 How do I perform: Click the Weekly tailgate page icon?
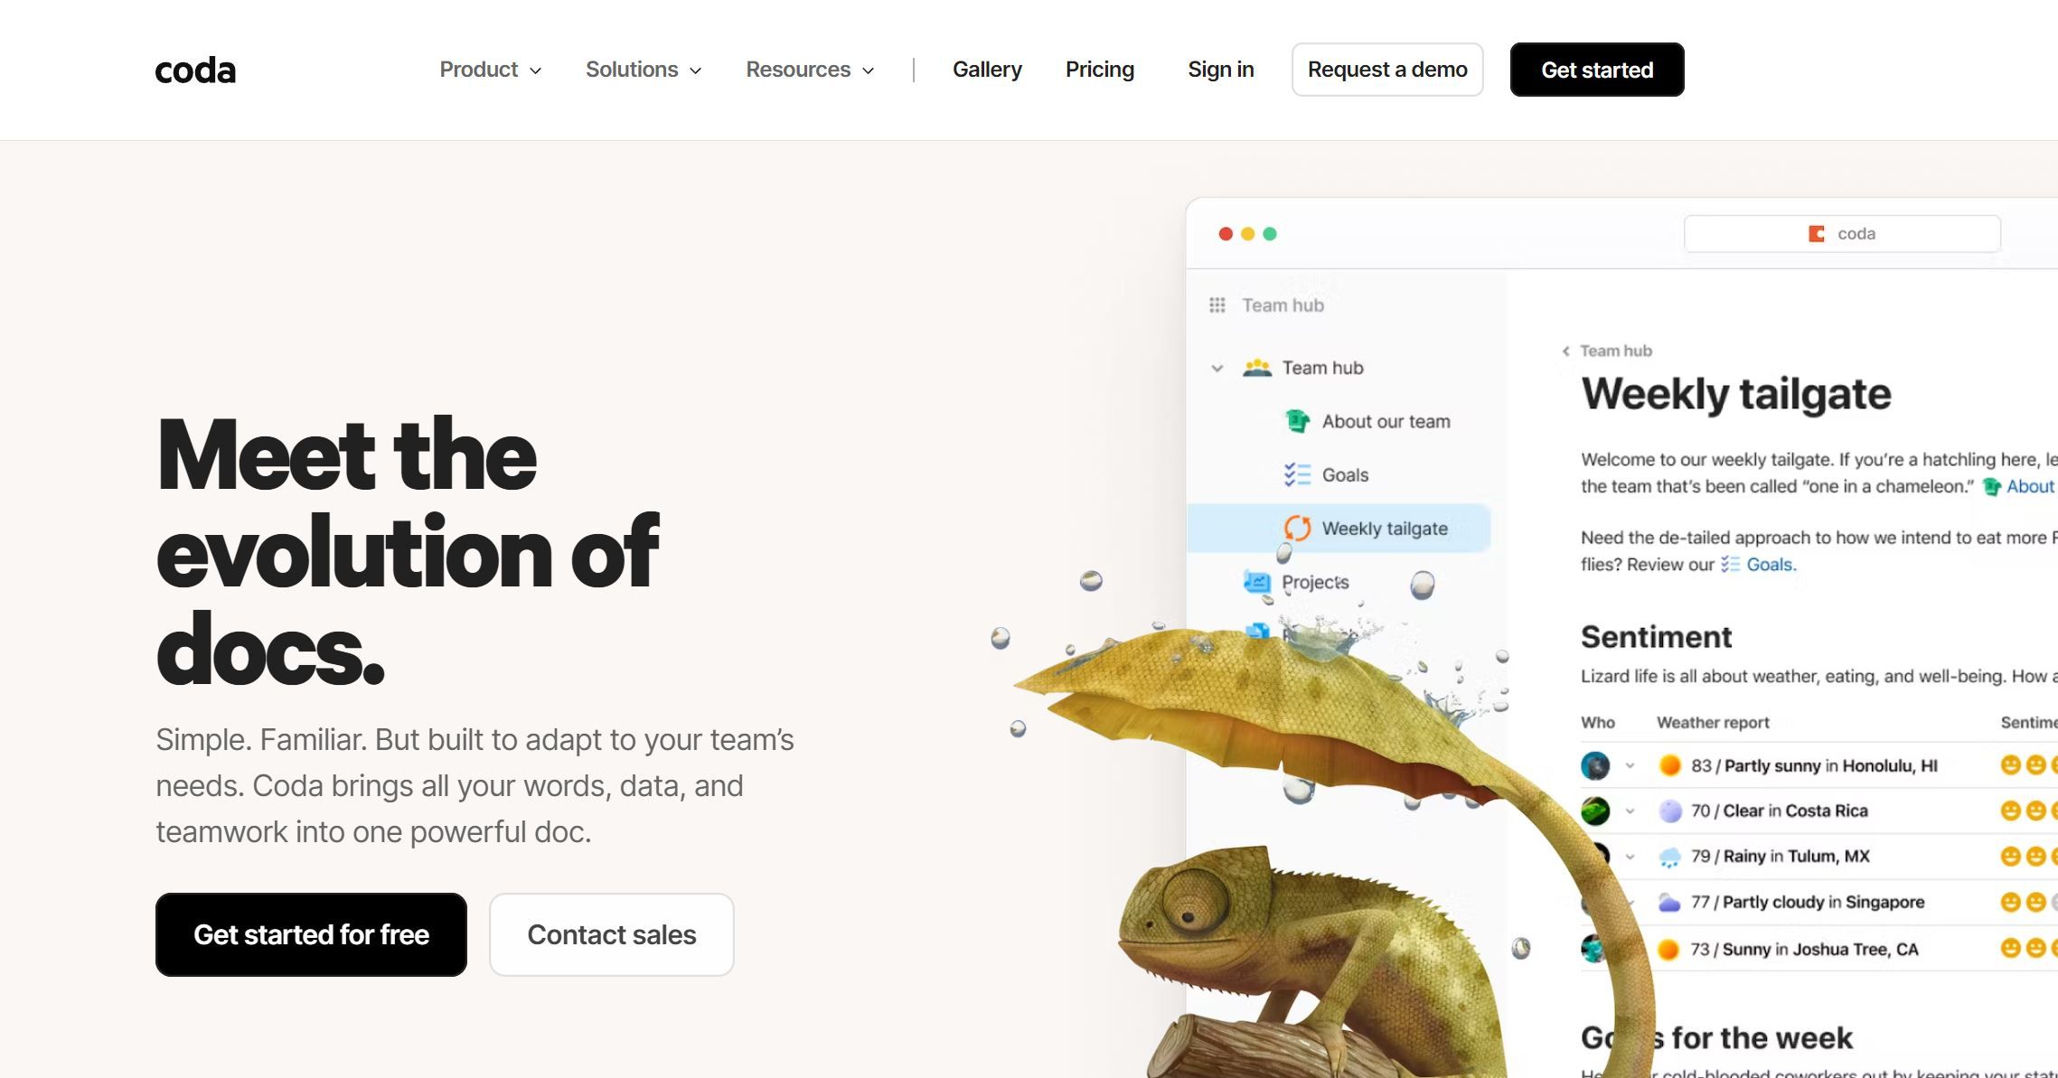1296,527
